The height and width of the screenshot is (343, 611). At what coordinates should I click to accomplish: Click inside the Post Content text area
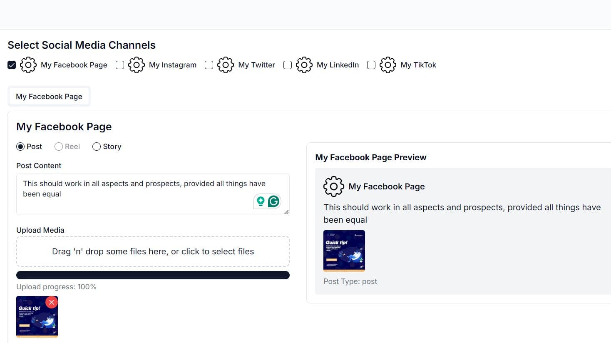pyautogui.click(x=153, y=194)
